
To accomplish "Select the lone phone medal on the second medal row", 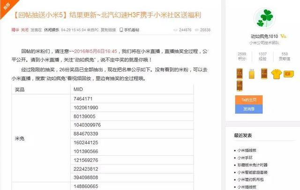I will click(x=240, y=85).
